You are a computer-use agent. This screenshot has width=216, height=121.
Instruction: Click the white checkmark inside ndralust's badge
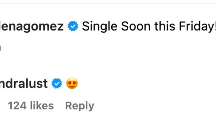57,83
